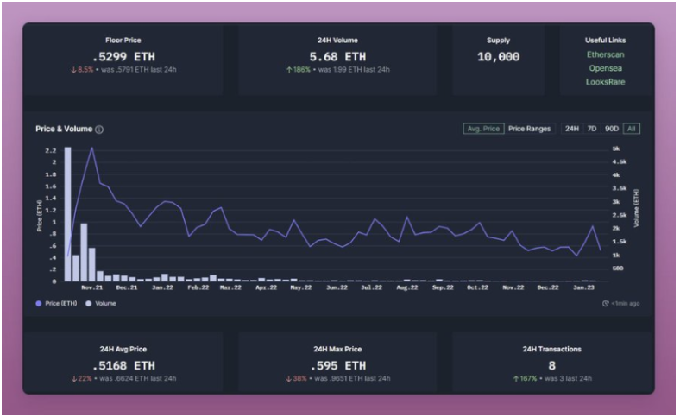This screenshot has width=680, height=417.
Task: Click the Nov.21 x-axis label
Action: pyautogui.click(x=92, y=287)
